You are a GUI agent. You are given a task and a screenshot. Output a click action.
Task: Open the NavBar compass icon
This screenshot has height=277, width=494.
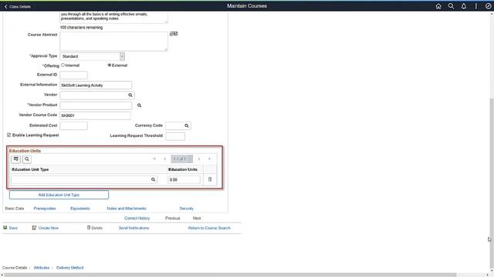488,6
